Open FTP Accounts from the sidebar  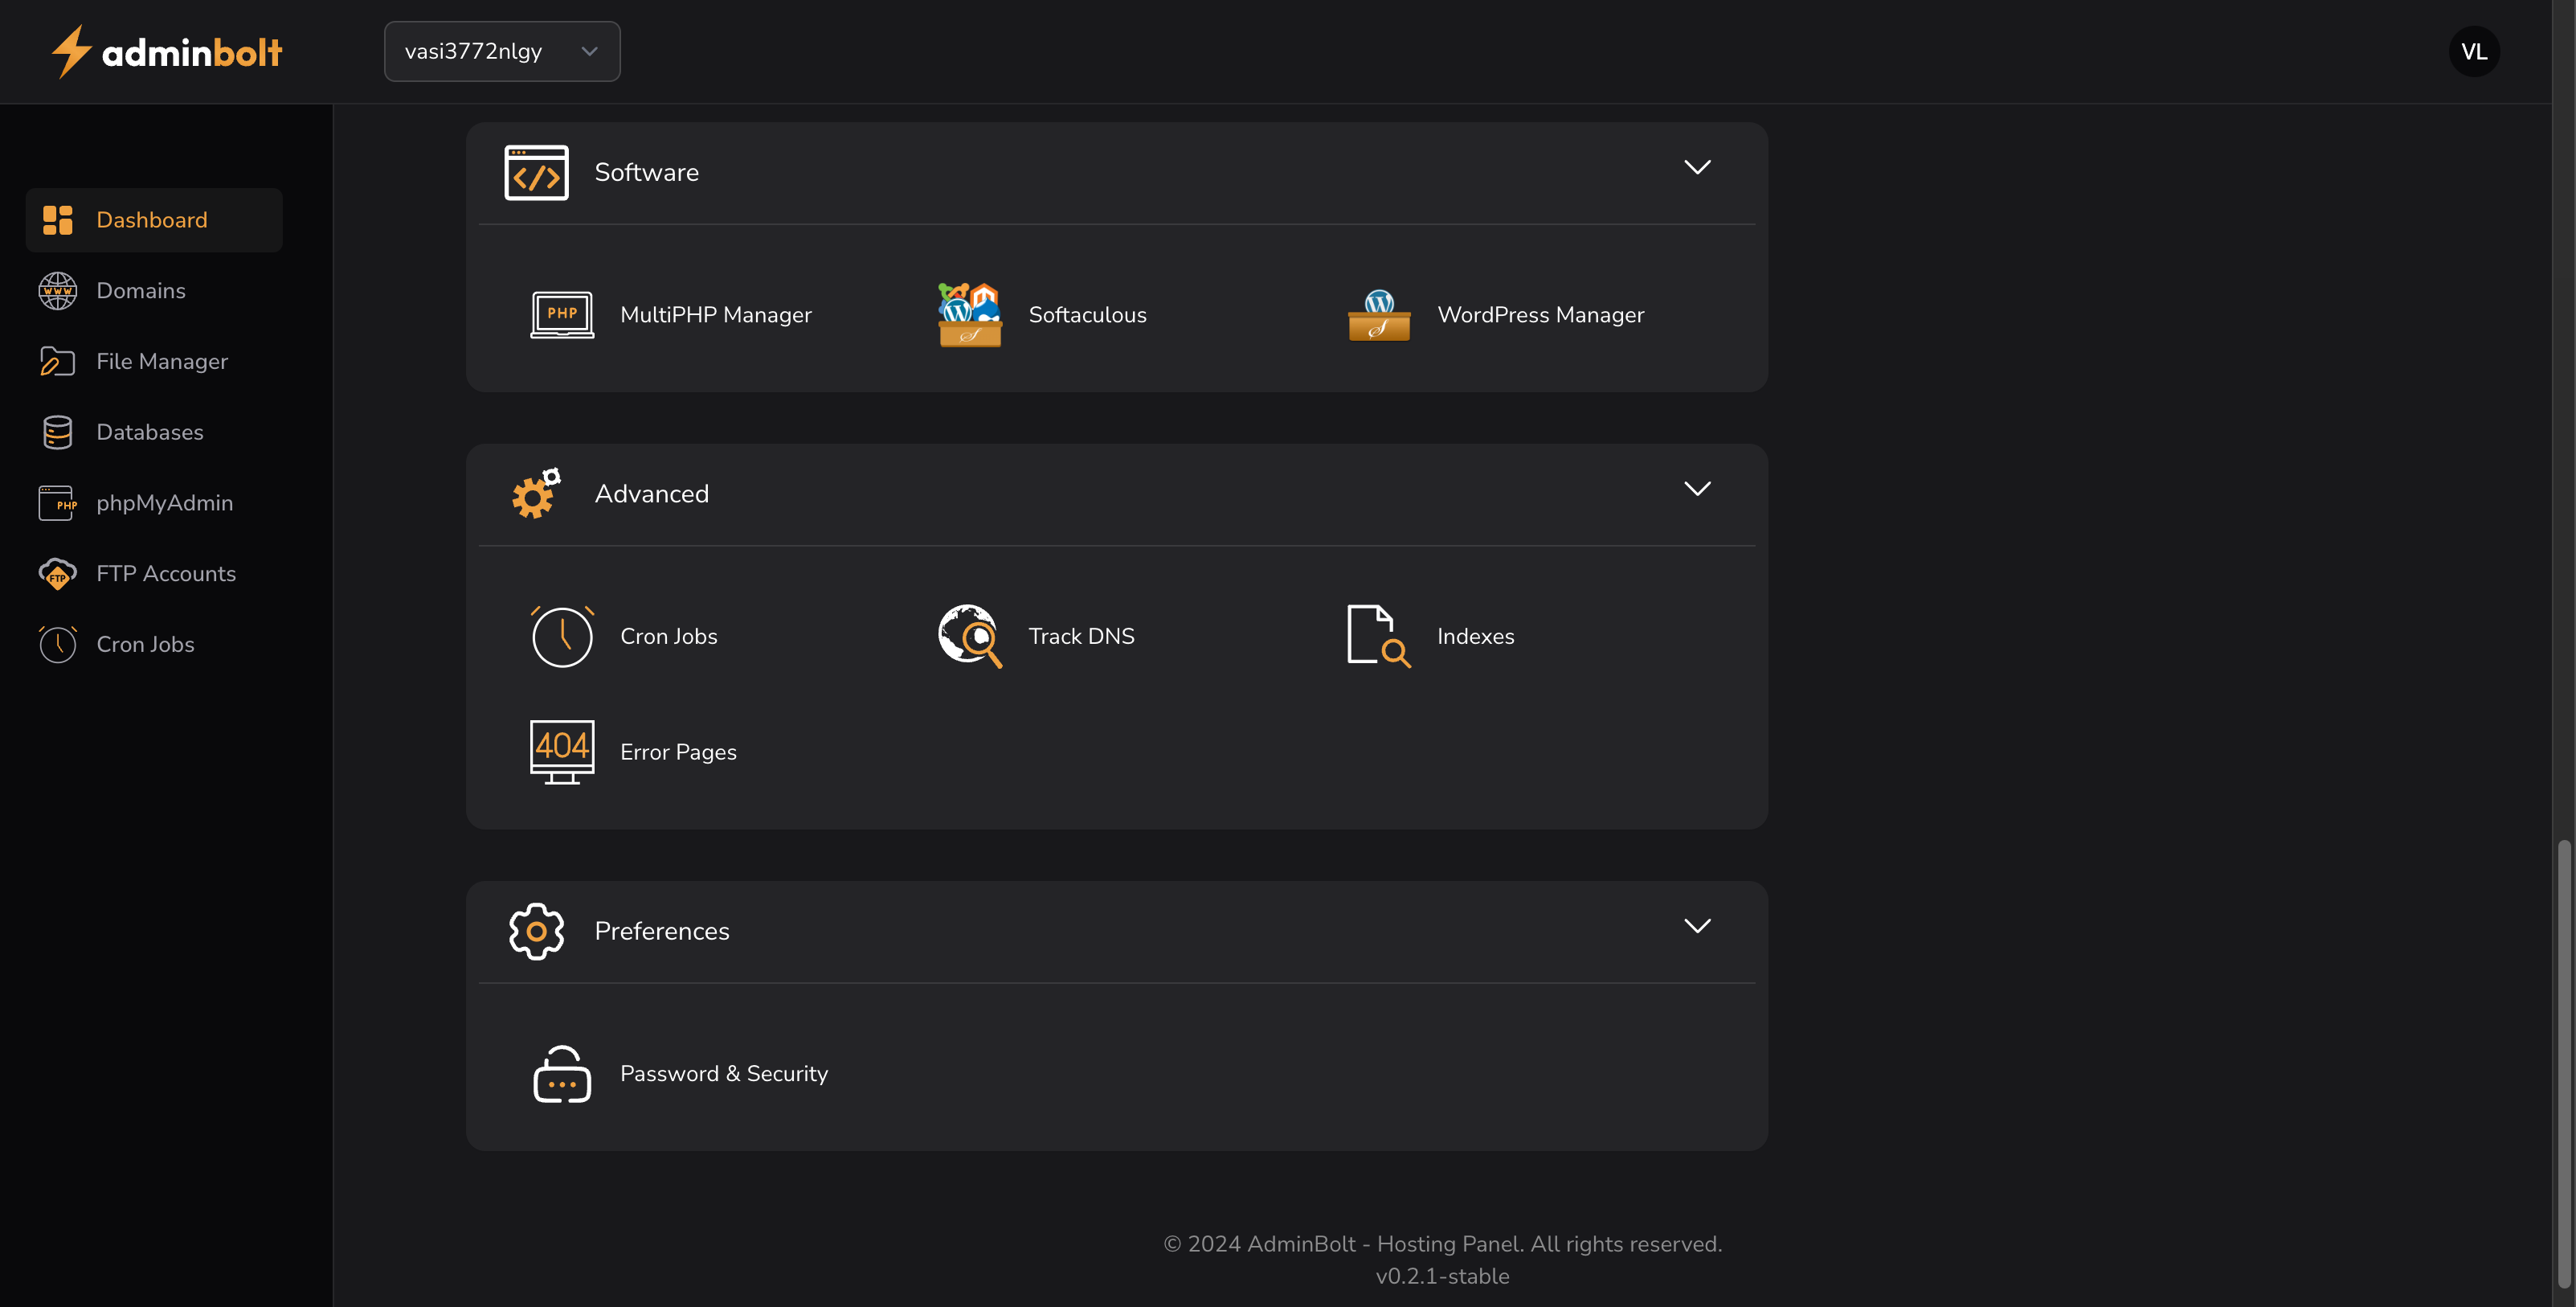(166, 573)
